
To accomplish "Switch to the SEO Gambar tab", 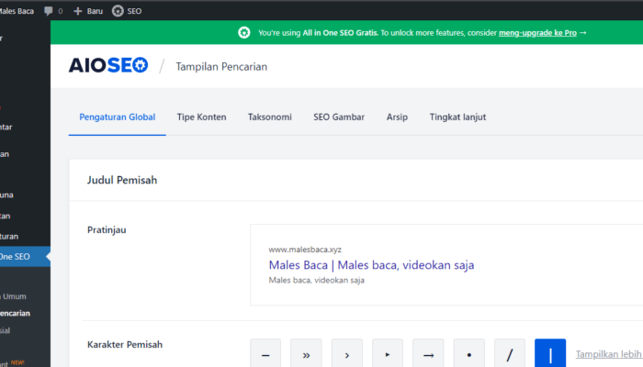I will (339, 117).
